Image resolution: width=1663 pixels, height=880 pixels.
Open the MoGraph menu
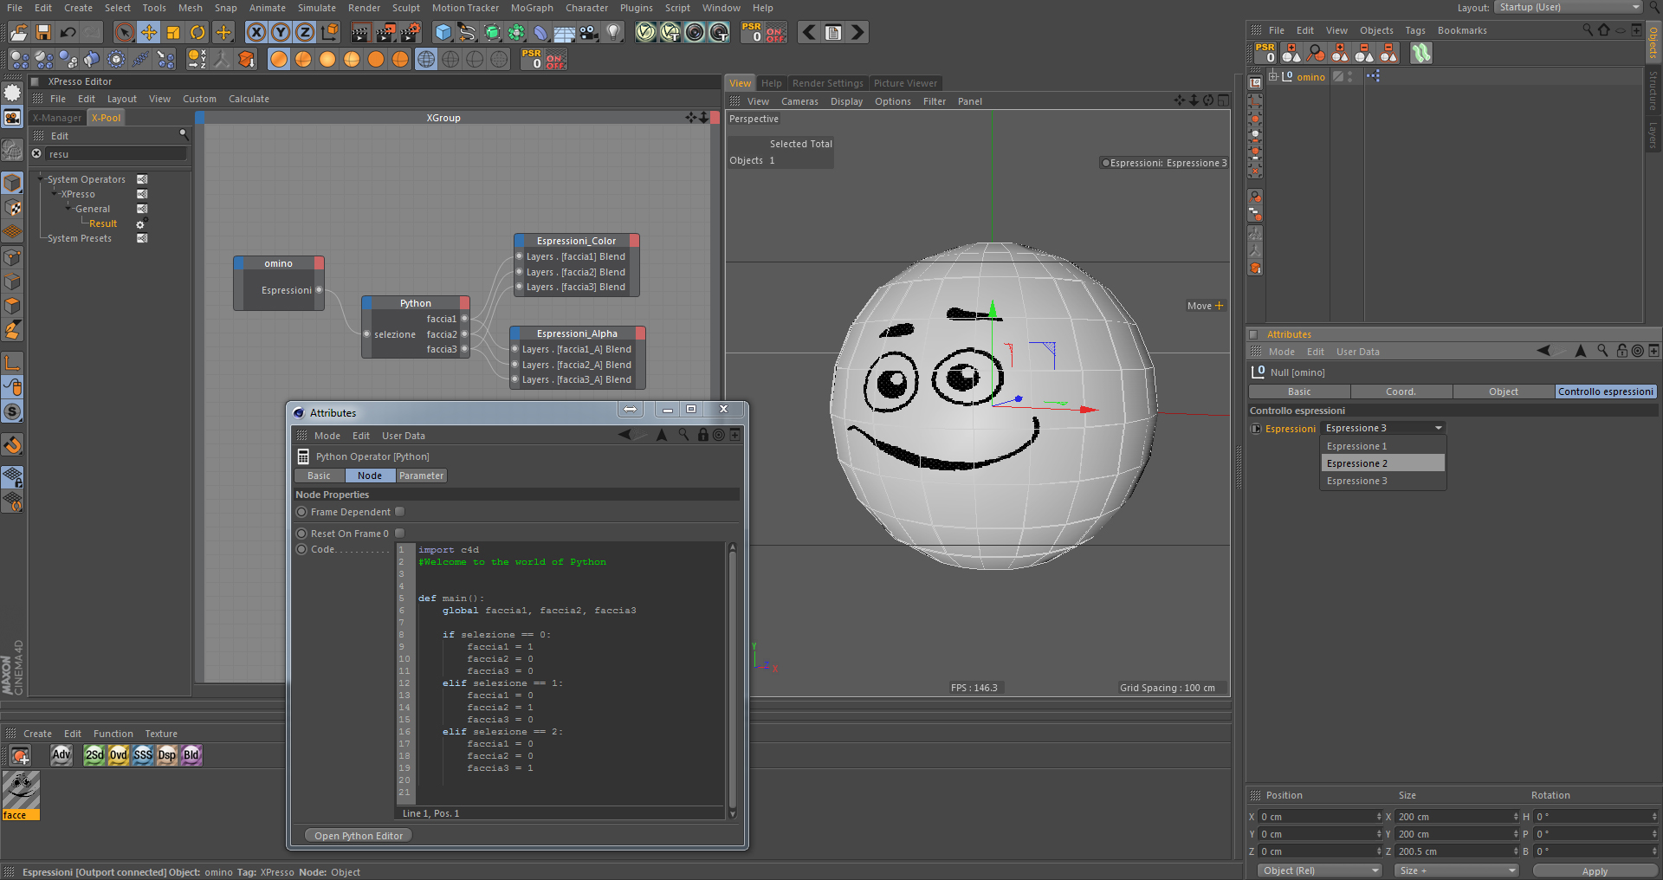pyautogui.click(x=531, y=8)
